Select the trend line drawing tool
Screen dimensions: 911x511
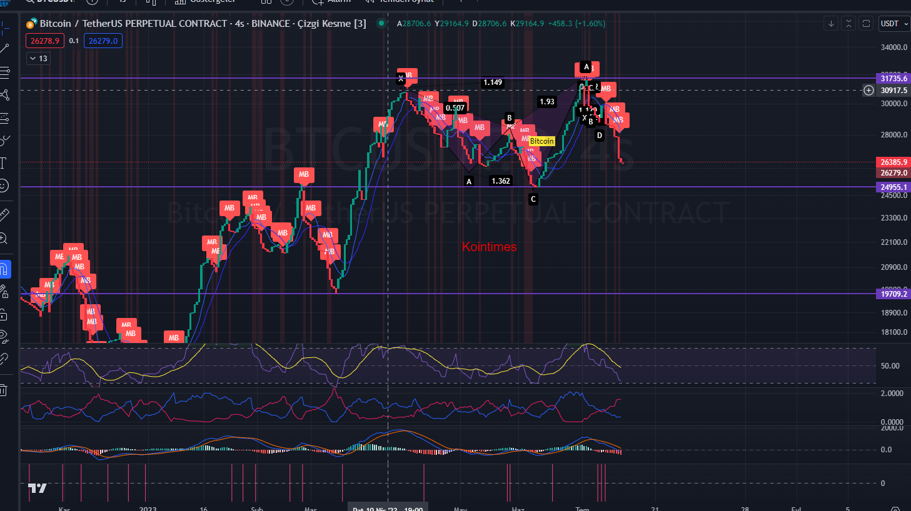[x=4, y=49]
